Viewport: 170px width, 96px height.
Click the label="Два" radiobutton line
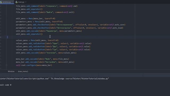53,46
